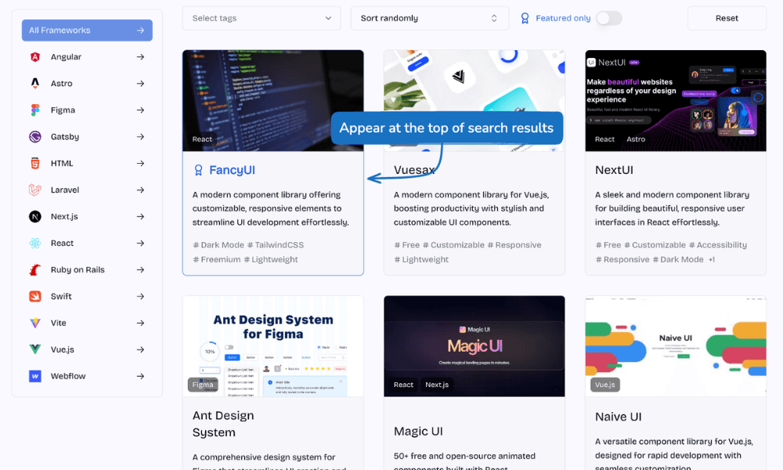Click the Gatsby logo icon

click(x=35, y=137)
